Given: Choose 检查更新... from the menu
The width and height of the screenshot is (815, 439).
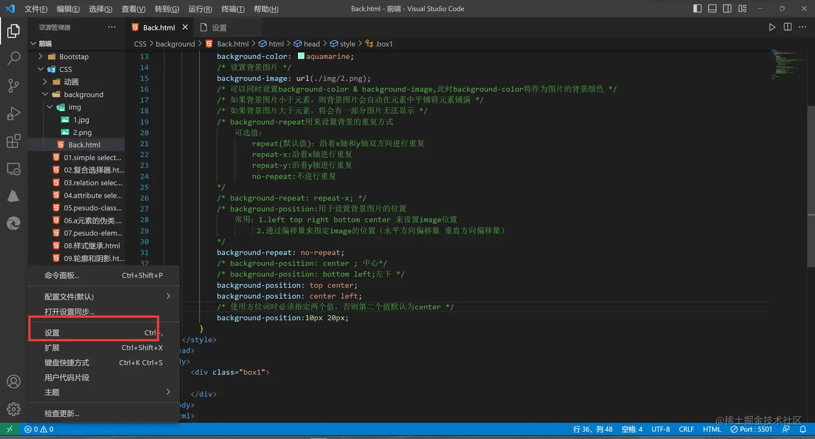Looking at the screenshot, I should point(103,414).
